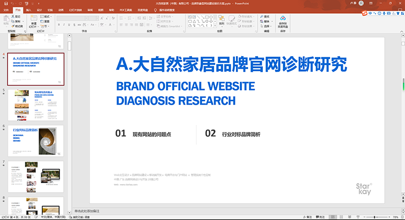Click Convert to SmartArt button
The width and height of the screenshot is (405, 220).
(x=170, y=26)
